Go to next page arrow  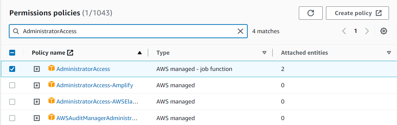click(367, 31)
